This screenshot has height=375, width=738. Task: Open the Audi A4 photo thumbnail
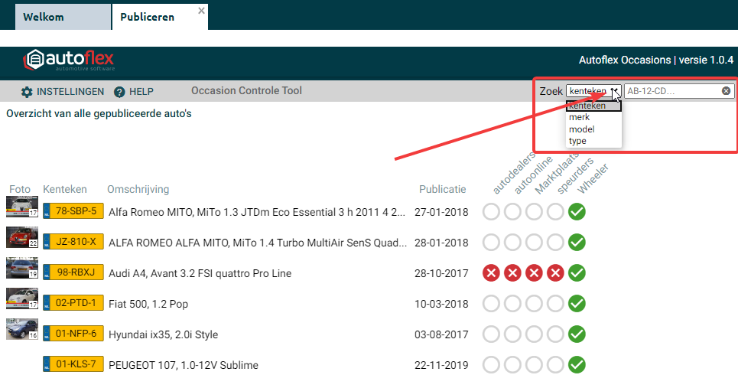click(x=21, y=269)
